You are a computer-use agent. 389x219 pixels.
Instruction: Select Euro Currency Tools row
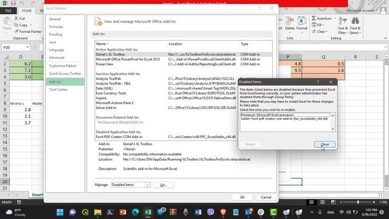tap(165, 93)
